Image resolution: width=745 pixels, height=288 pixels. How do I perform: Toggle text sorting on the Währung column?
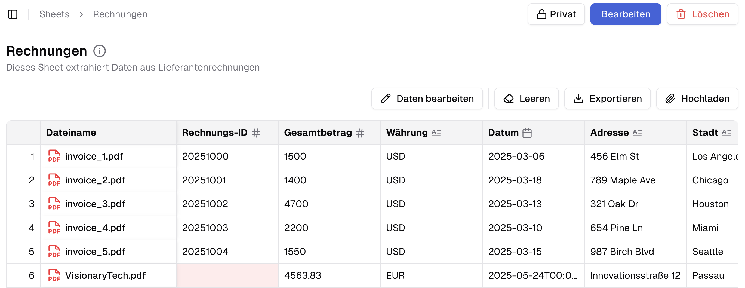pyautogui.click(x=437, y=133)
